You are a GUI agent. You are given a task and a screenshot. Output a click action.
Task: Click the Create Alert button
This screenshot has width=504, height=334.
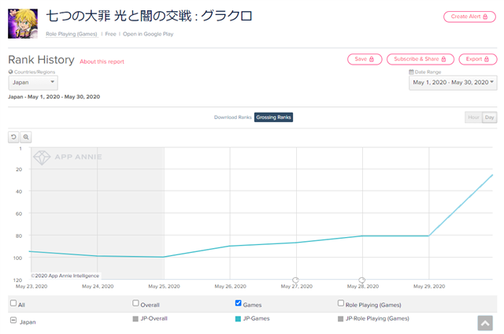469,17
